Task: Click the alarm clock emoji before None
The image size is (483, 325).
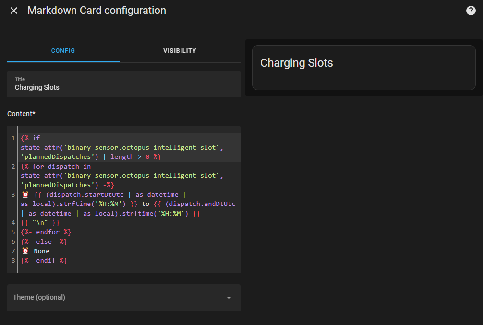Action: [x=25, y=251]
